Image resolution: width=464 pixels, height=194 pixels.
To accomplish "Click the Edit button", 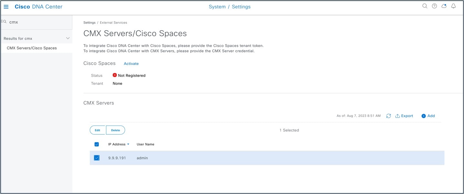I will (x=98, y=130).
